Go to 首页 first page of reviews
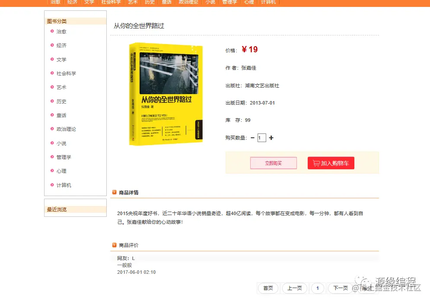The image size is (430, 301). click(268, 288)
